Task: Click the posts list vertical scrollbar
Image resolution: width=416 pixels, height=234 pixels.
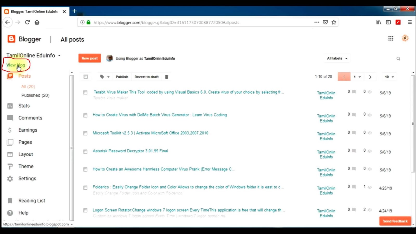Action: coord(413,123)
